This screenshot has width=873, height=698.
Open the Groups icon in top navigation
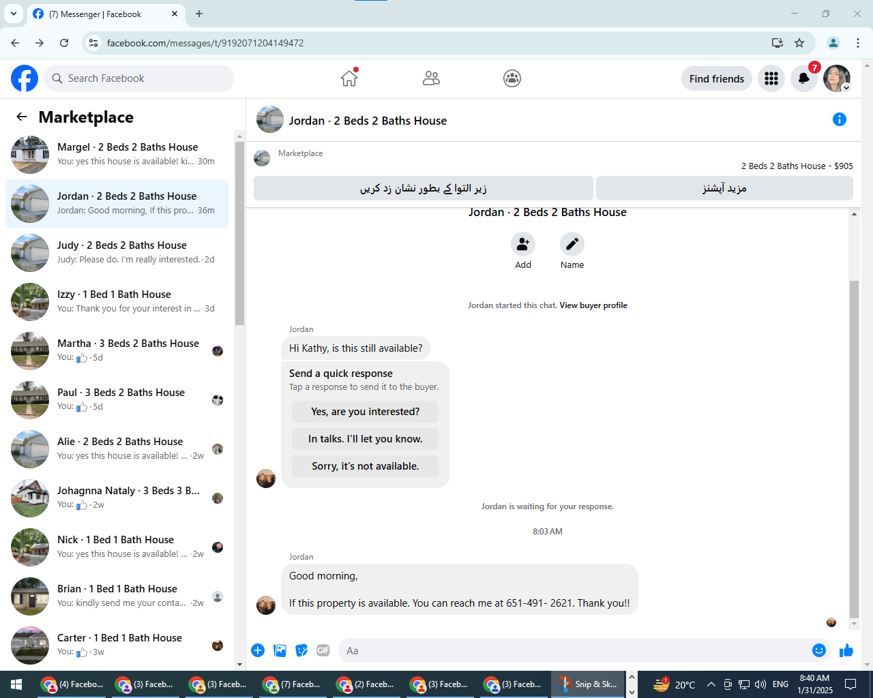click(512, 78)
